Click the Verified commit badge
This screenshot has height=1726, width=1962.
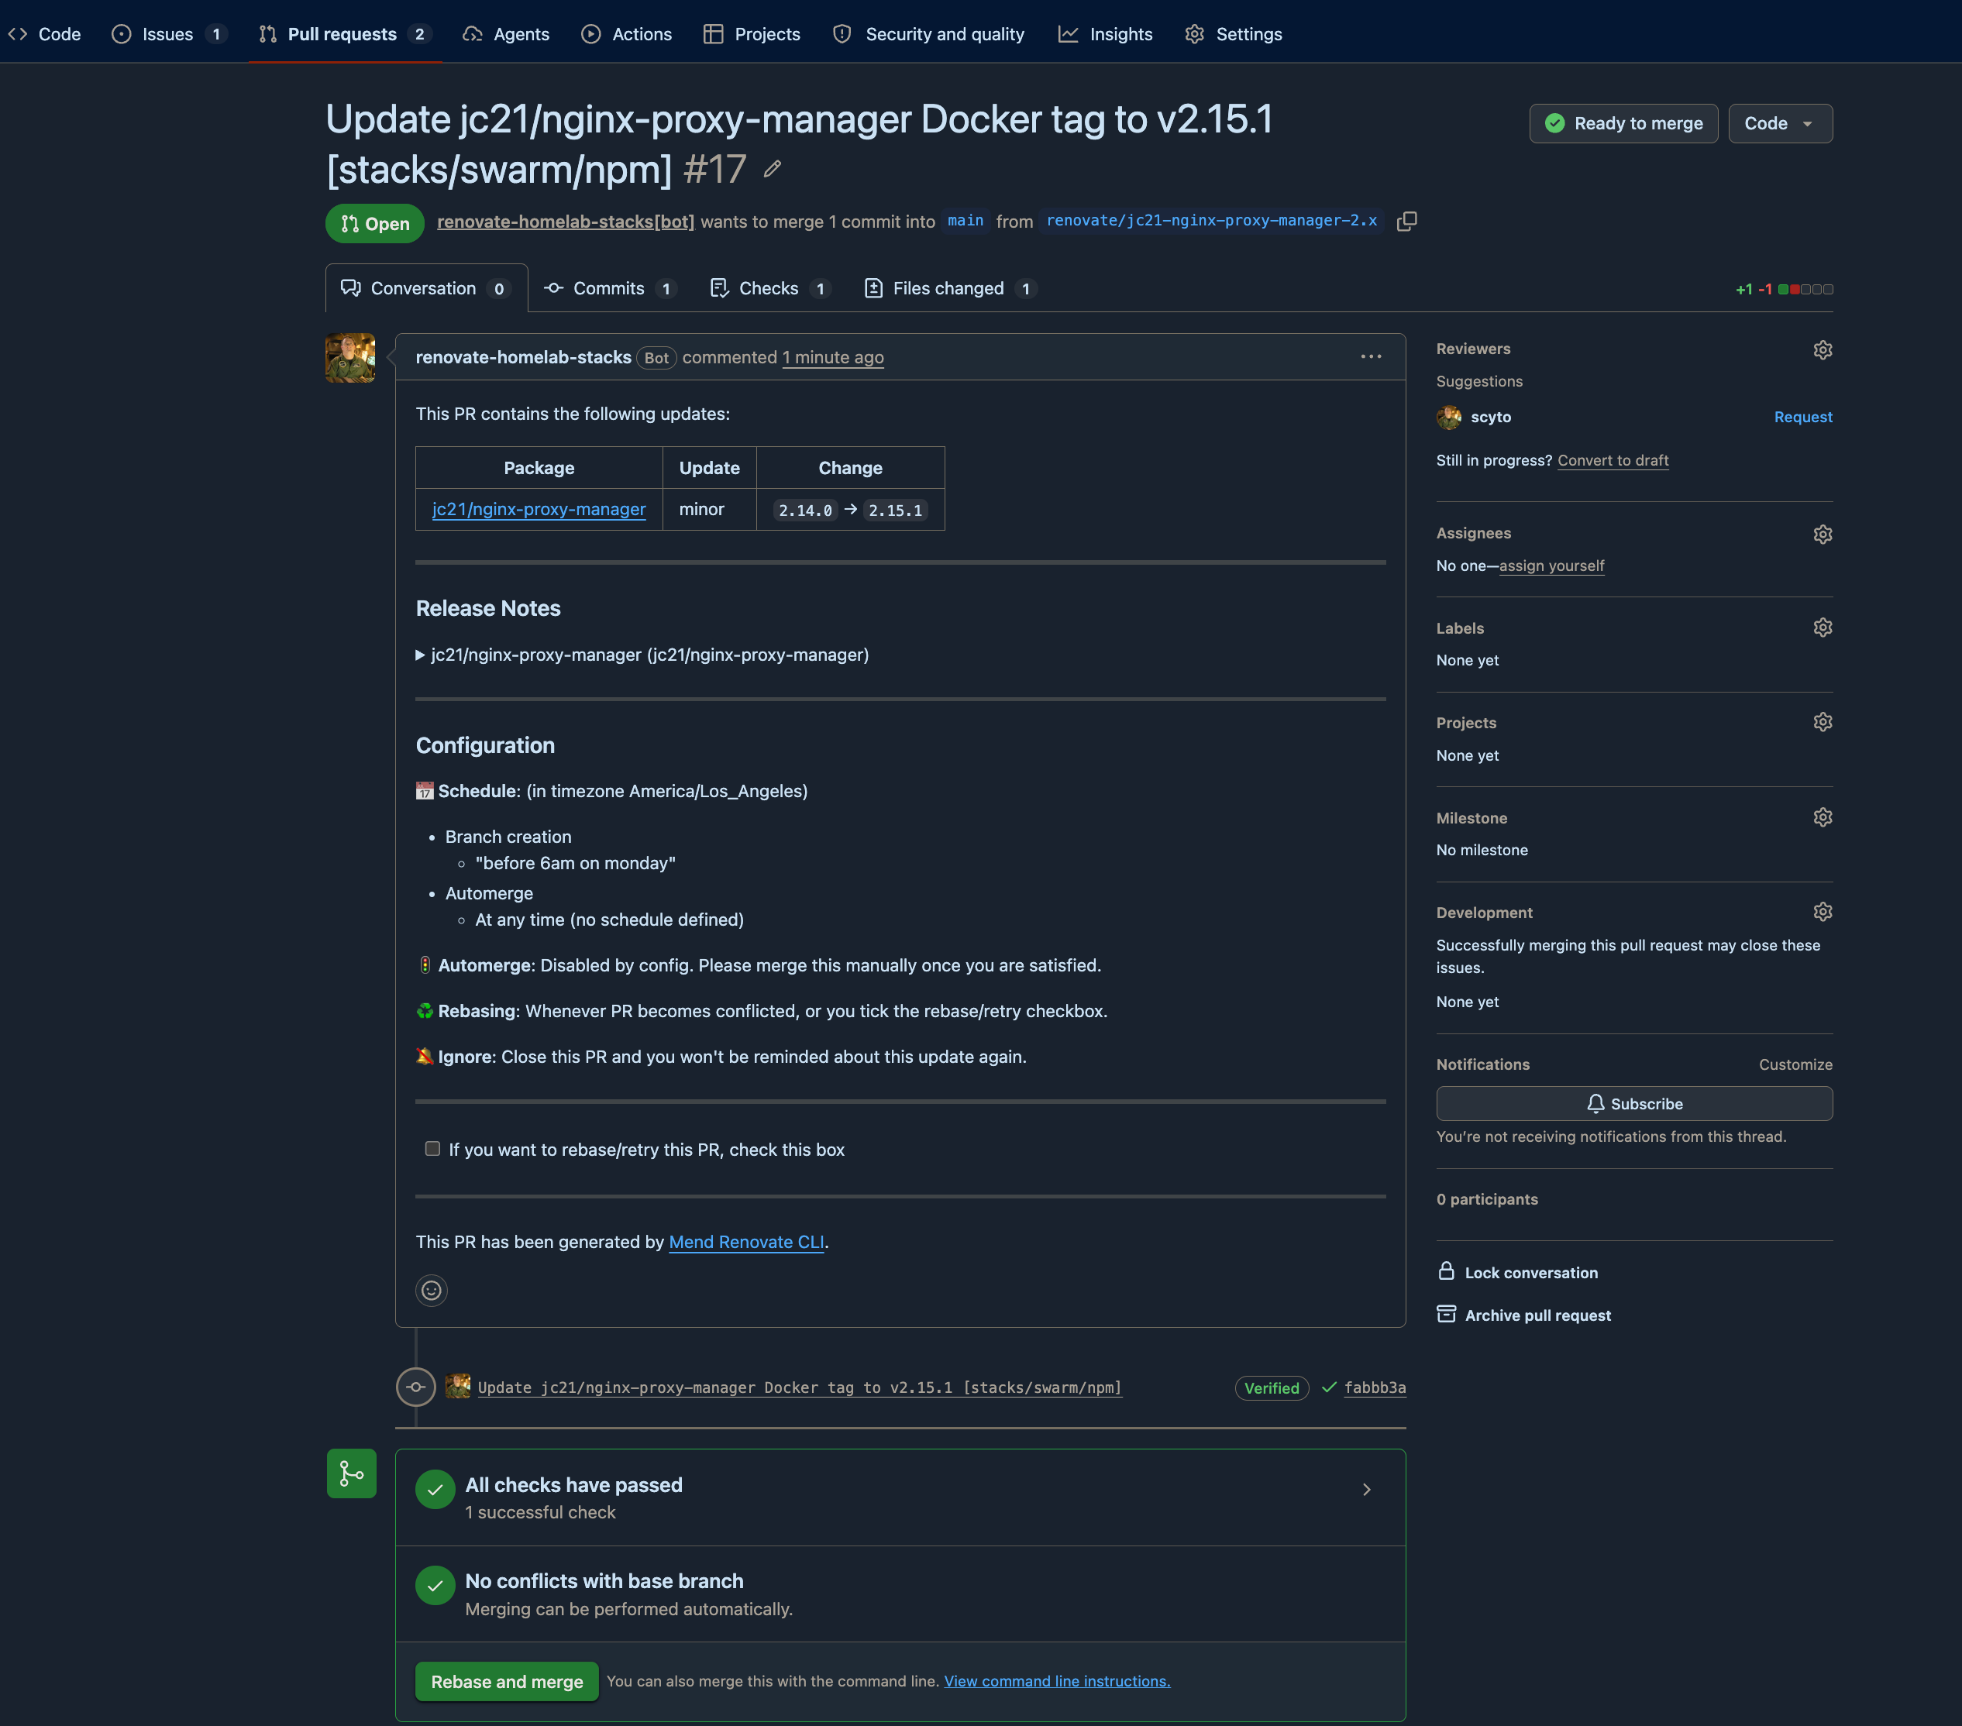pyautogui.click(x=1271, y=1387)
